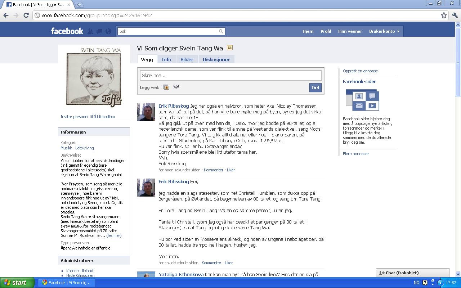This screenshot has height=288, width=461.
Task: Open Hilde Killingdalen administrator profile
Action: 80,275
